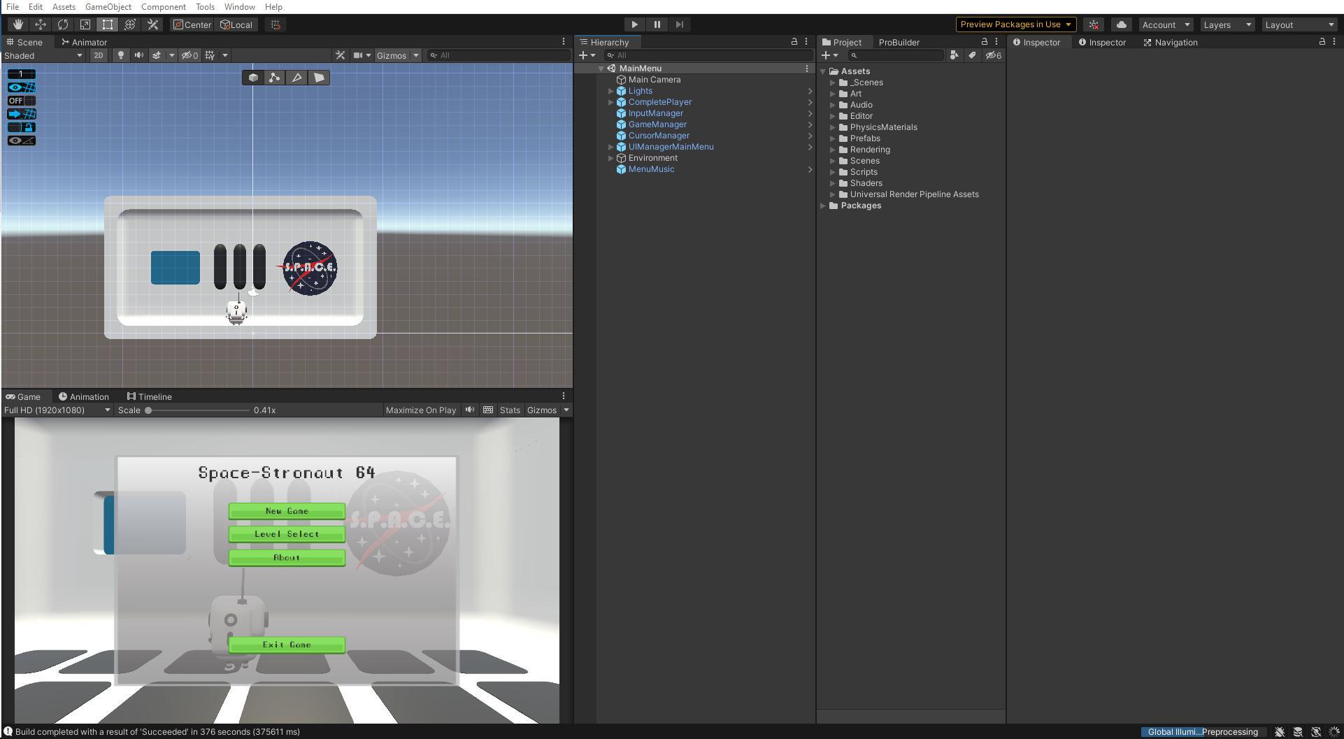1344x739 pixels.
Task: Select the Scale tool
Action: coord(85,24)
